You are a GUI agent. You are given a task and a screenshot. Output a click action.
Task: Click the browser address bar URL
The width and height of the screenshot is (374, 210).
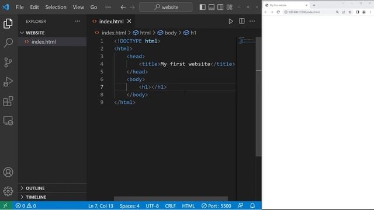[x=304, y=12]
